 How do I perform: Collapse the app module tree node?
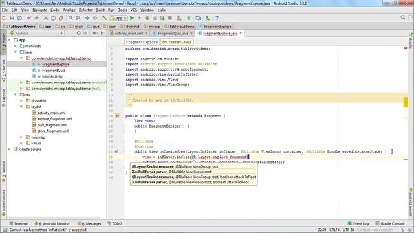(x=10, y=40)
